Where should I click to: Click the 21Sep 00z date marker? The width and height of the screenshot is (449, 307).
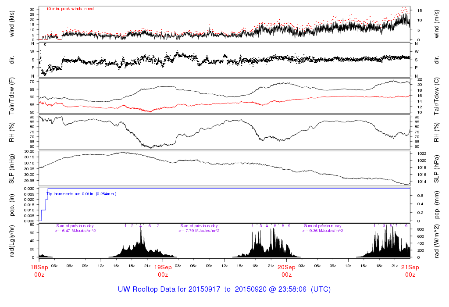410,271
